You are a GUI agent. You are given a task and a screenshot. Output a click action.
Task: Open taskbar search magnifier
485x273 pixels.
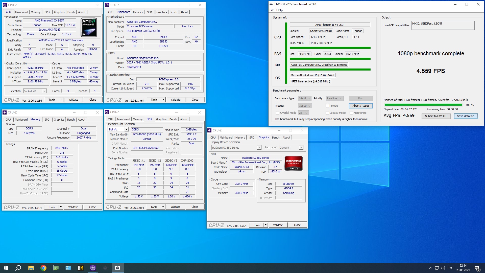click(x=18, y=268)
